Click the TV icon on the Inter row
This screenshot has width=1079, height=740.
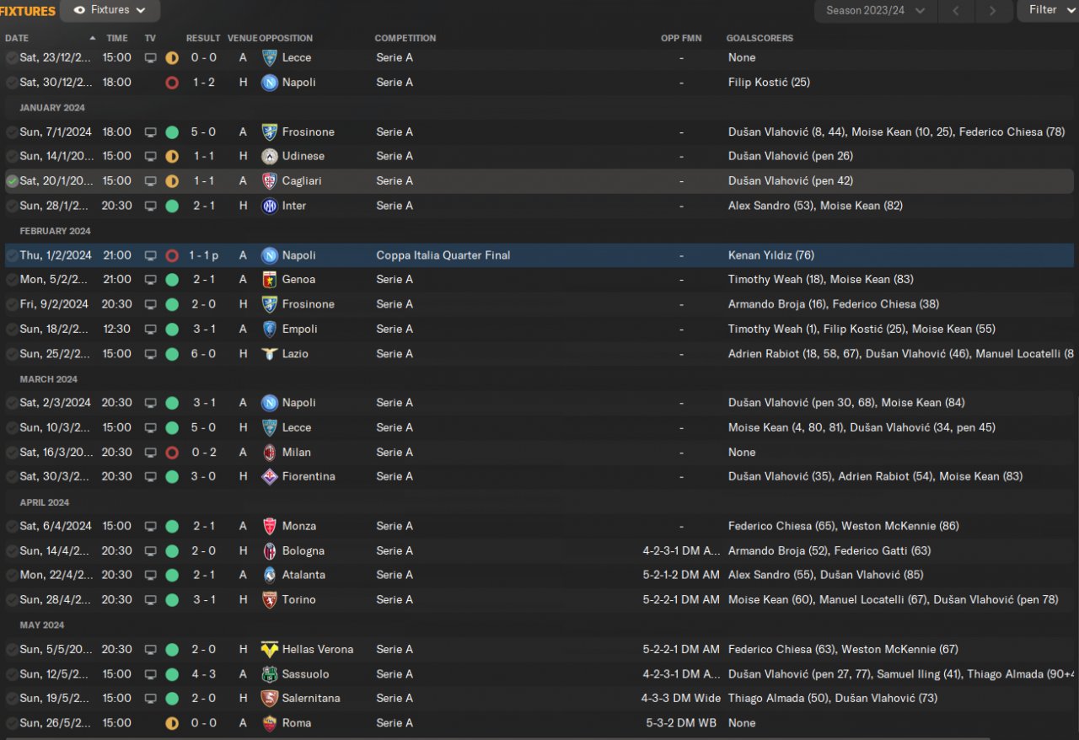(151, 206)
